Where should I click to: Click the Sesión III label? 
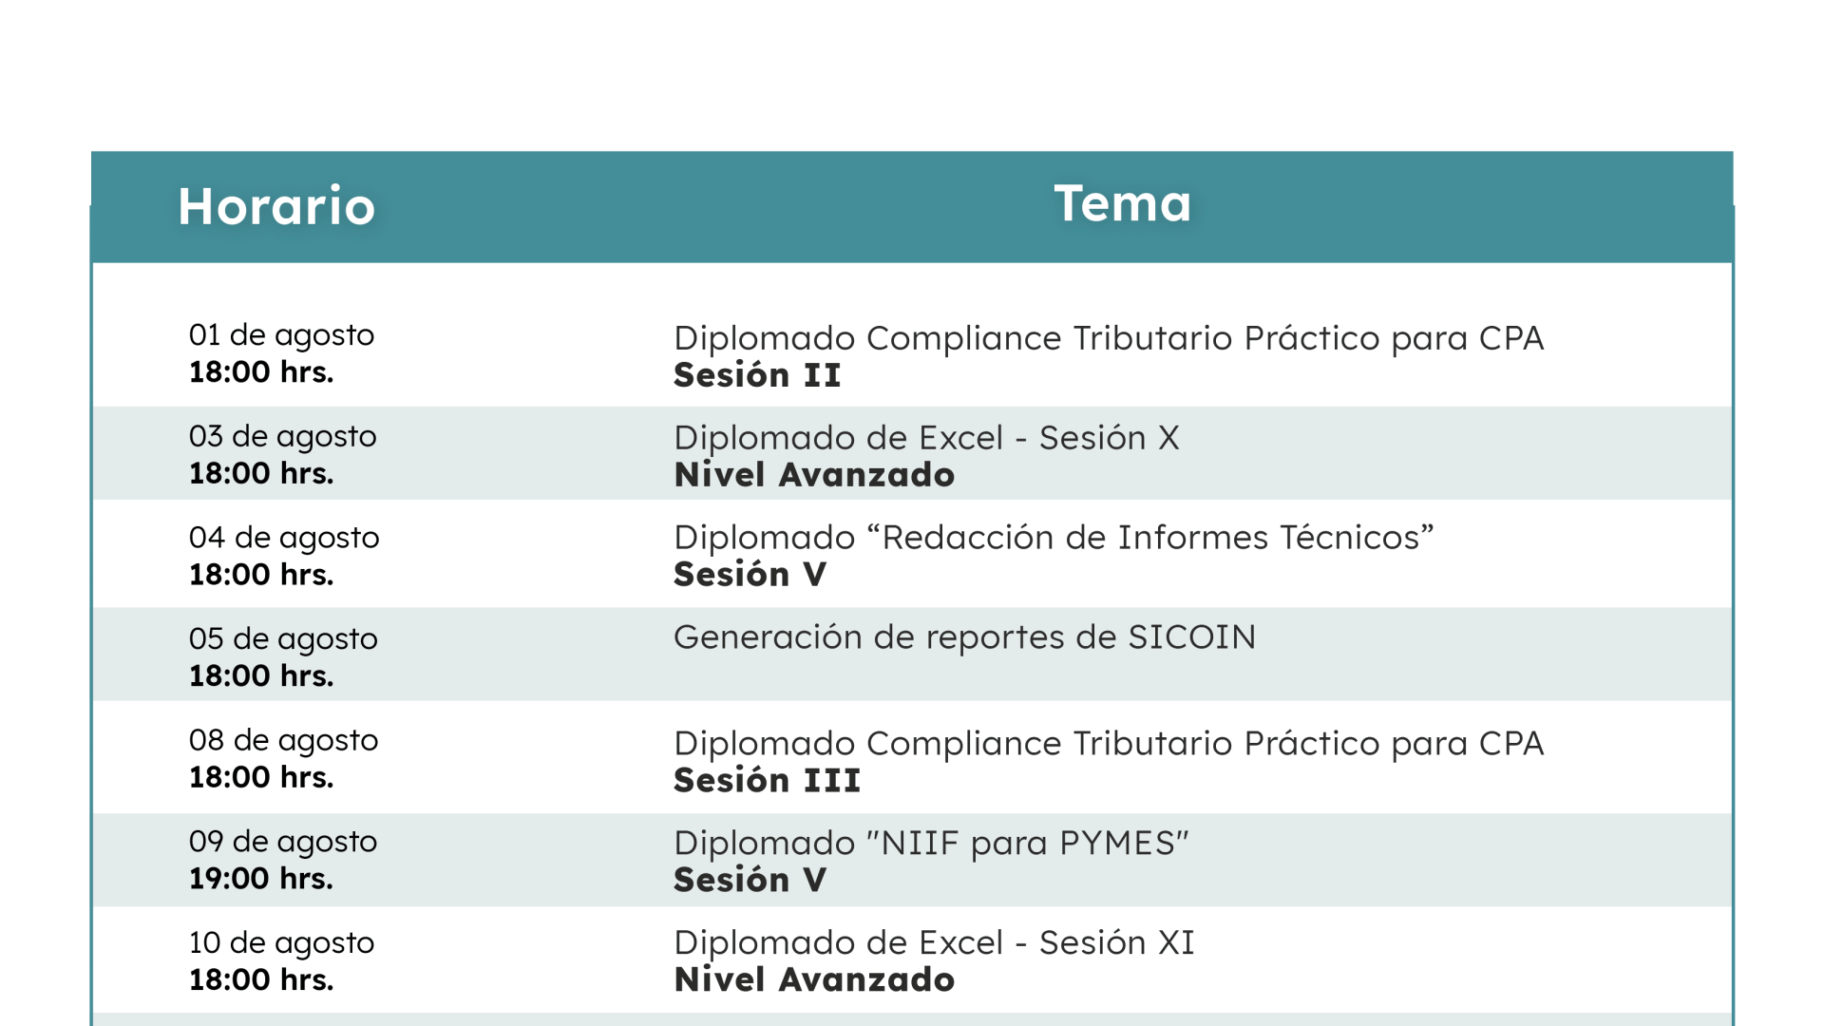coord(767,781)
